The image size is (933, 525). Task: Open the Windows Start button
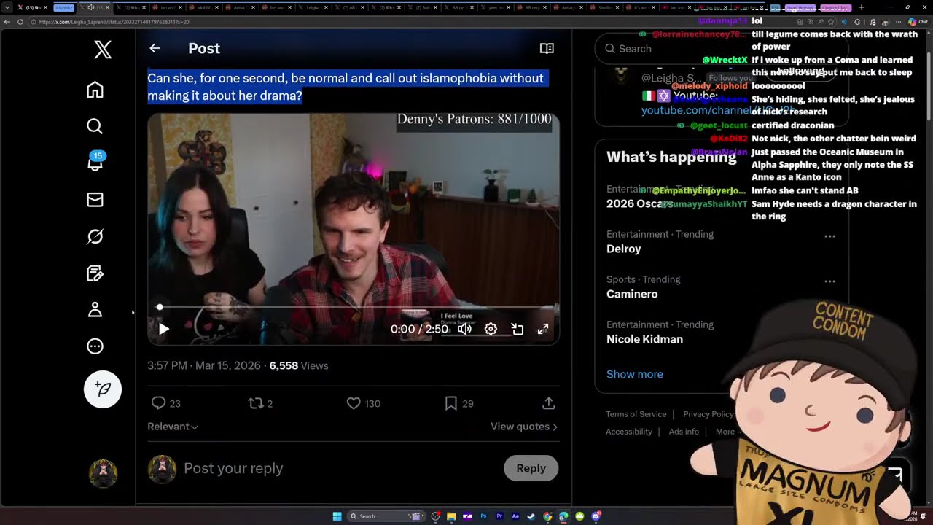click(x=337, y=516)
